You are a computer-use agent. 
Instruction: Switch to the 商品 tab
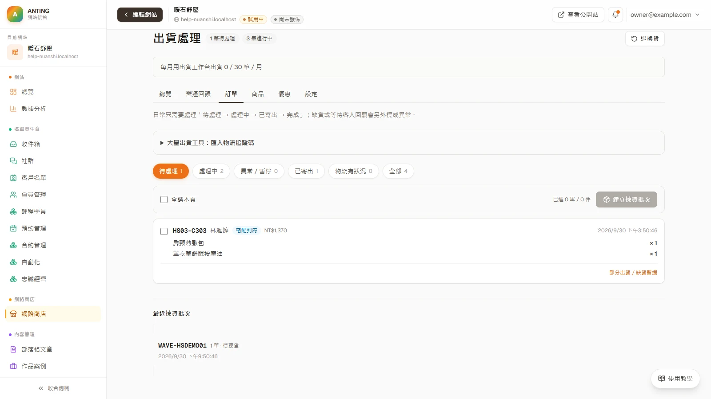pyautogui.click(x=258, y=94)
